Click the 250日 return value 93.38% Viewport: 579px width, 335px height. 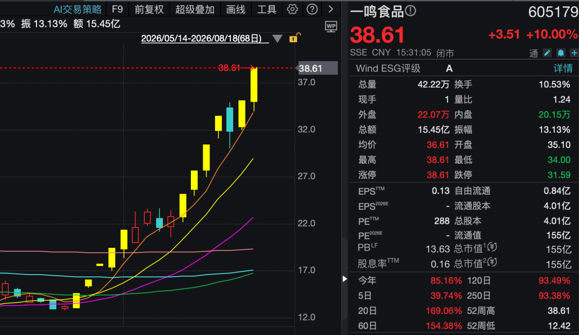tap(554, 296)
